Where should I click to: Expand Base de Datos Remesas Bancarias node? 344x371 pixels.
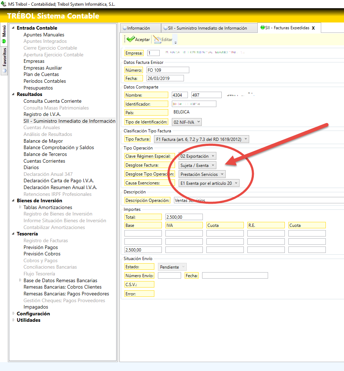pos(20,280)
